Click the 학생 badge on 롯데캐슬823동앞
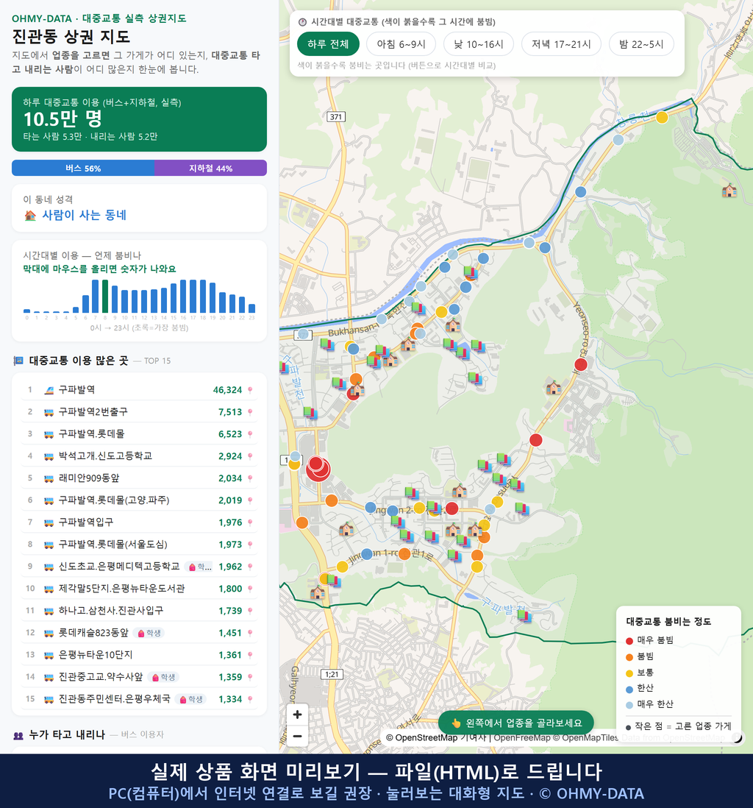The image size is (753, 808). coord(149,633)
